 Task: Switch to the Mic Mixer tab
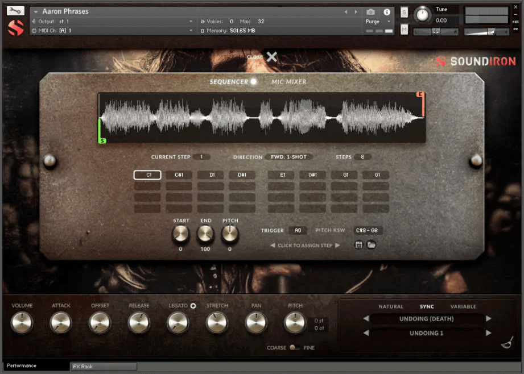click(288, 82)
